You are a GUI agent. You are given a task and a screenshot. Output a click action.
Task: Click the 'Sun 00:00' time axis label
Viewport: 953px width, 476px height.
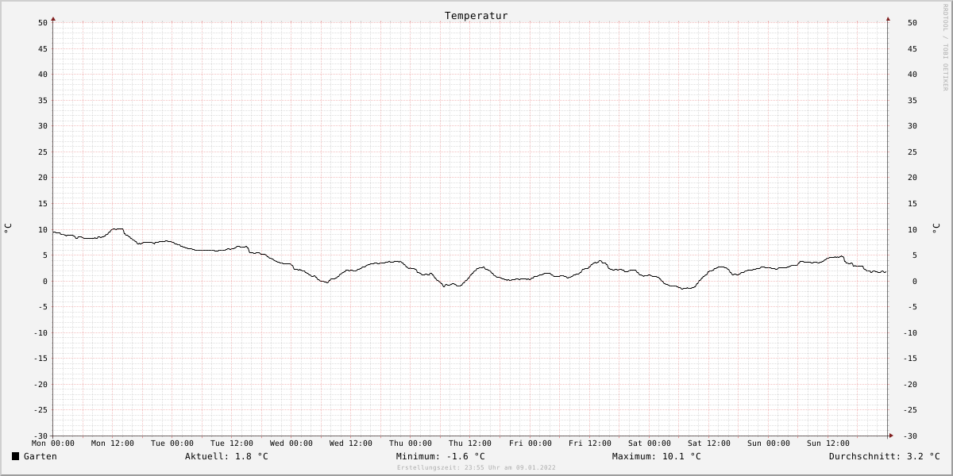[x=769, y=443]
